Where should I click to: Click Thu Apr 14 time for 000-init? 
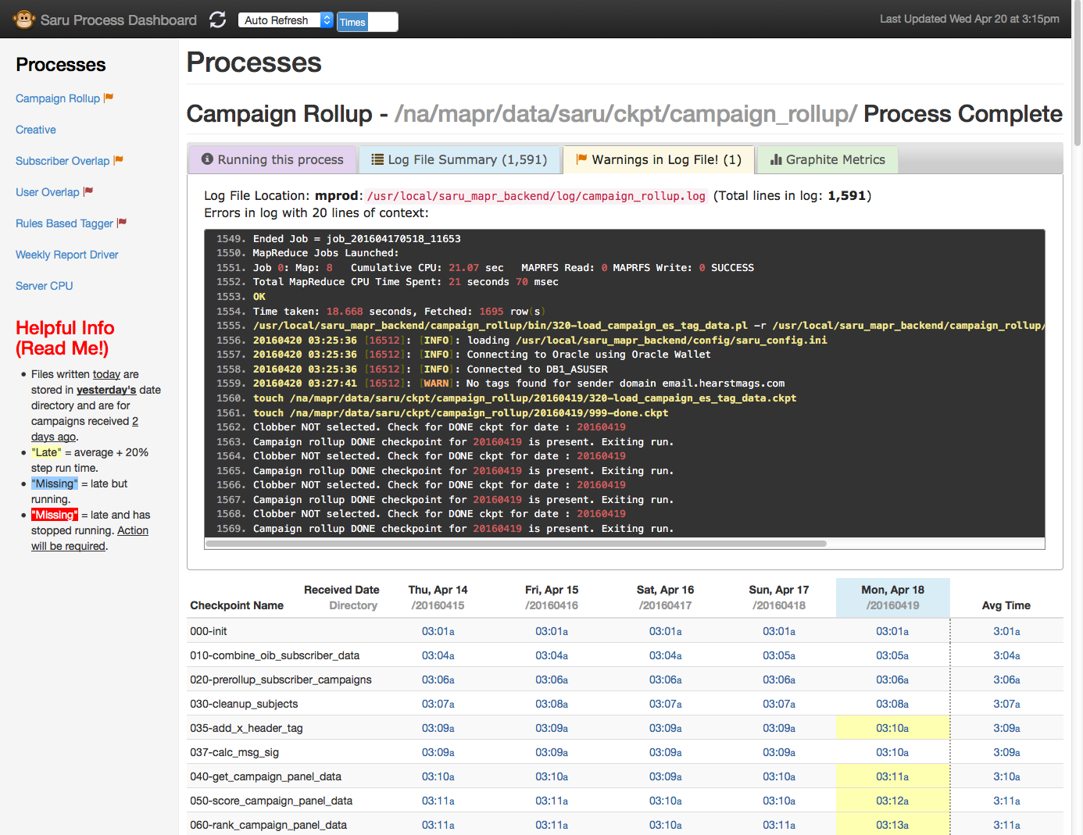tap(438, 631)
